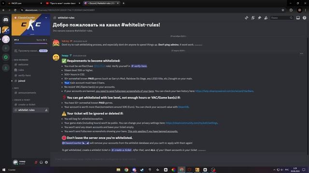Open the second server with pale round avatar

point(6,39)
